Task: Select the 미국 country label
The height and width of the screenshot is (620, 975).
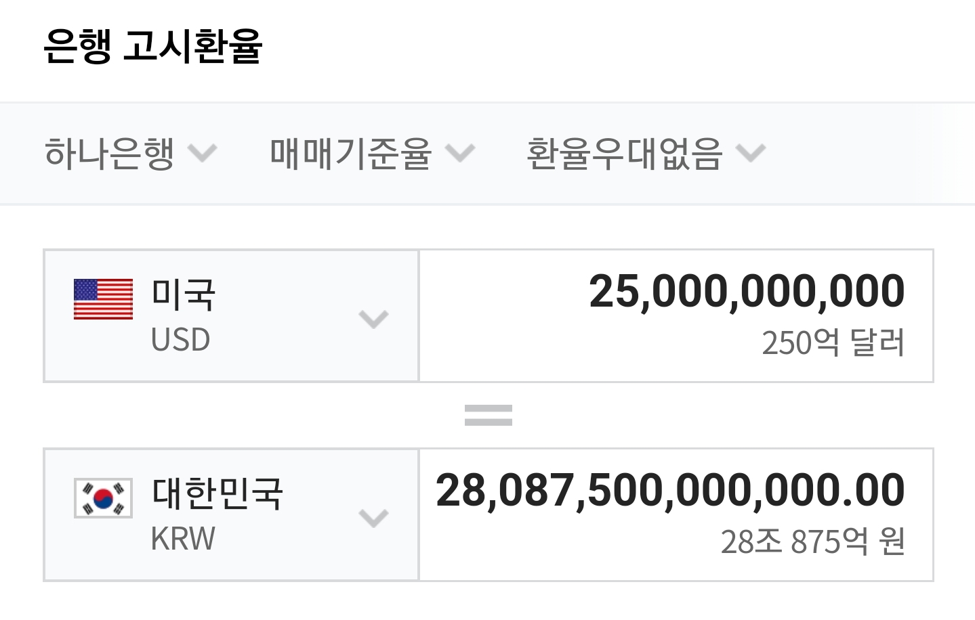Action: pos(183,295)
